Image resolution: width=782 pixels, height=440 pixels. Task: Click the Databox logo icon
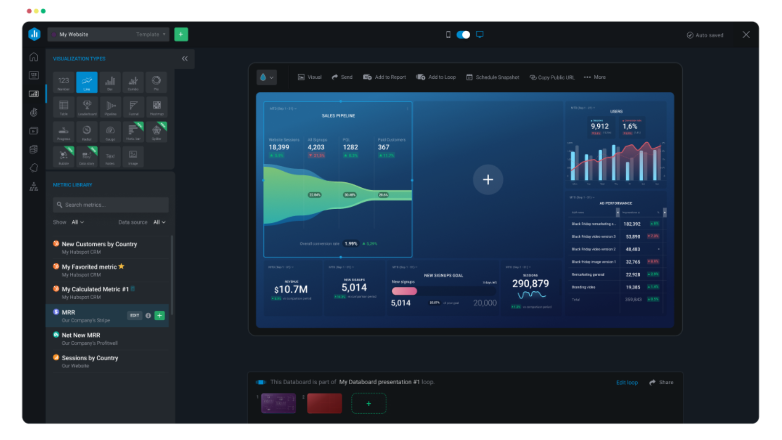[x=34, y=34]
